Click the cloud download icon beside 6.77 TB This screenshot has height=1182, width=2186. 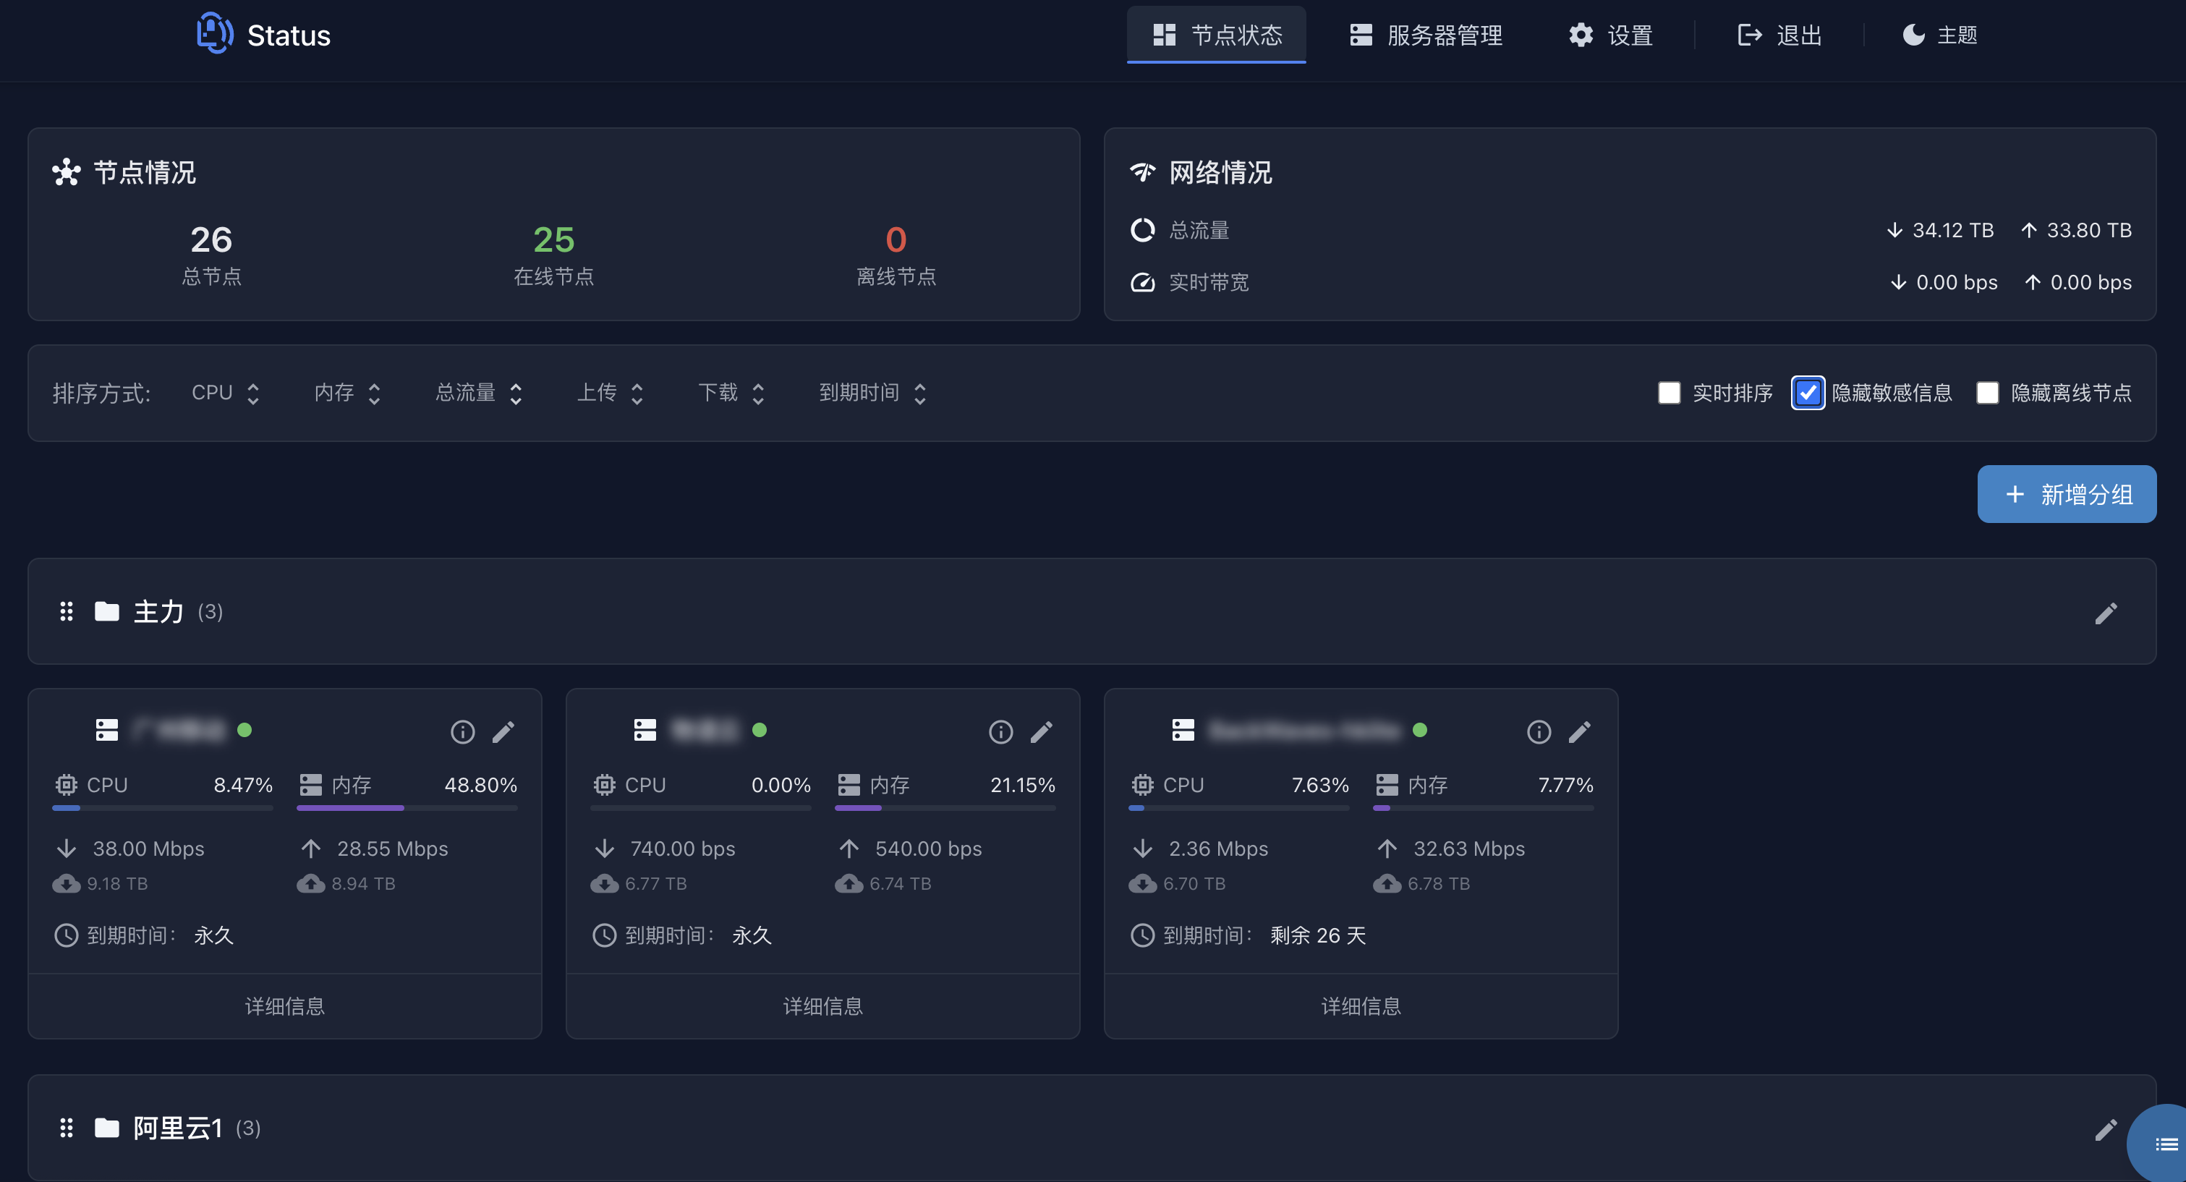tap(604, 884)
